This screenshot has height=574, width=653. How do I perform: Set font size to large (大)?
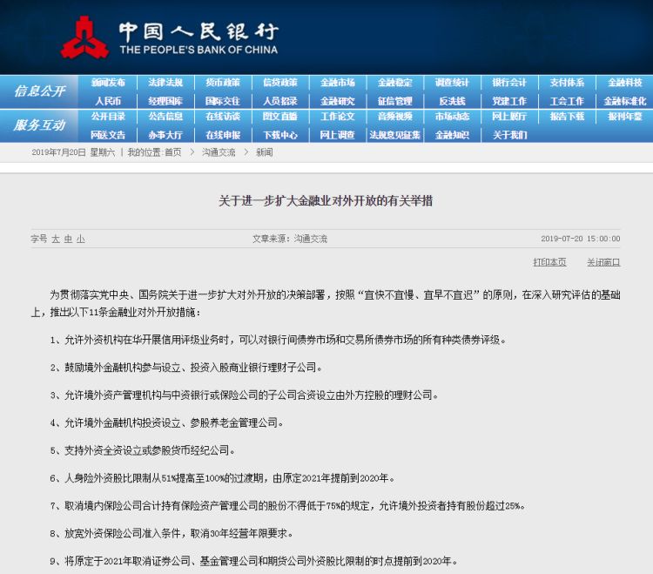coord(56,239)
